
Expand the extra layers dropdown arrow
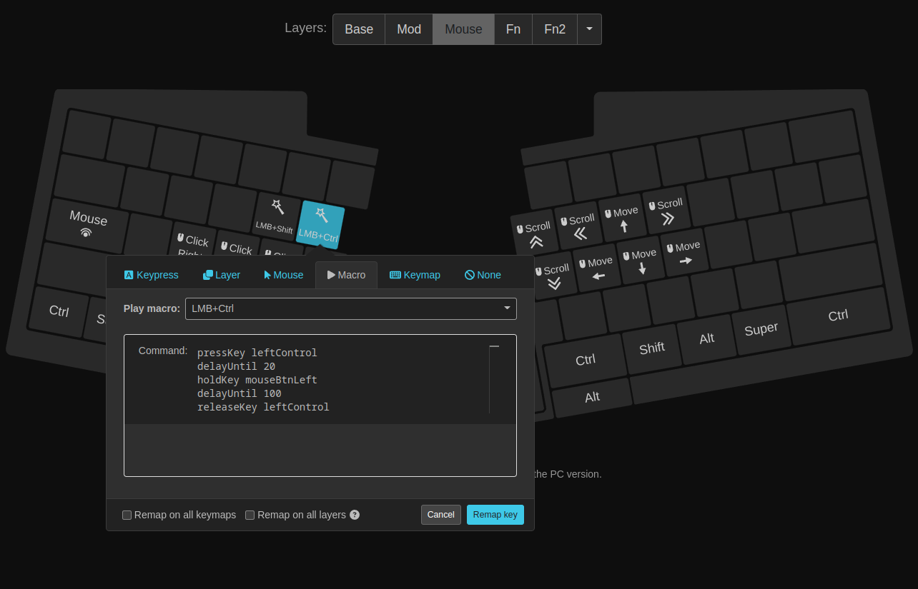tap(589, 29)
